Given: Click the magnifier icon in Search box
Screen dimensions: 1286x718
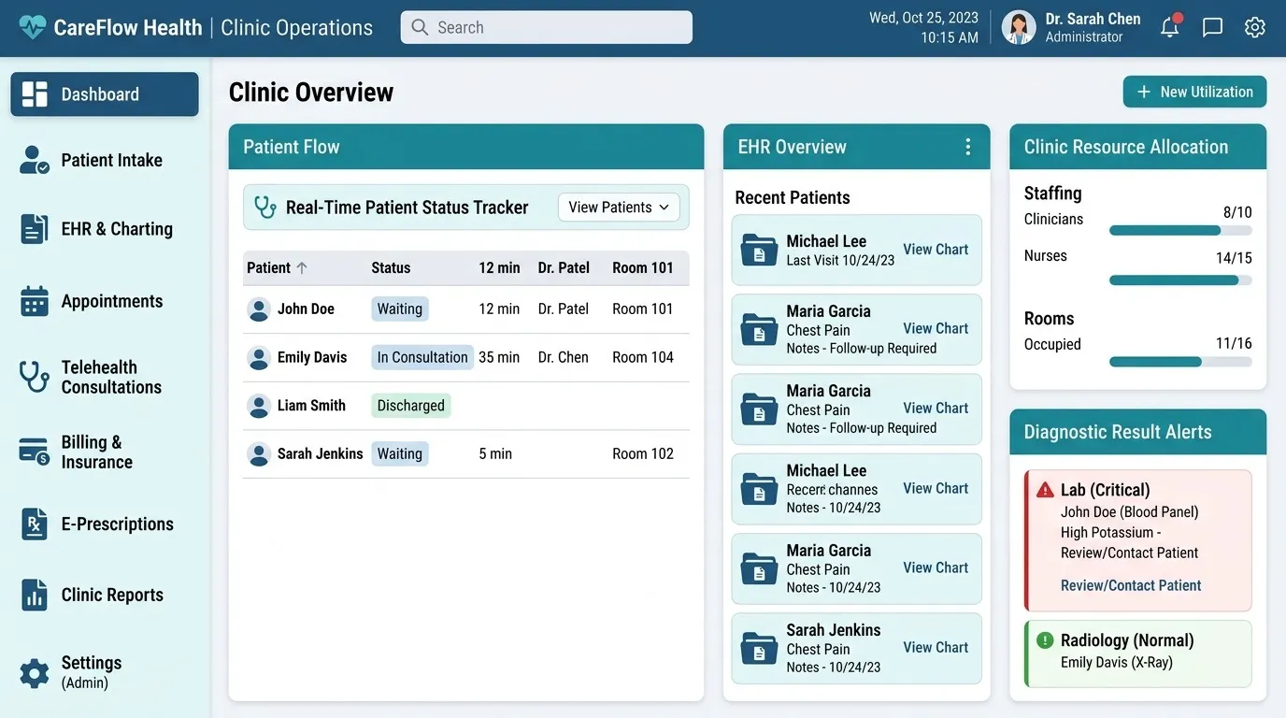Looking at the screenshot, I should point(420,27).
